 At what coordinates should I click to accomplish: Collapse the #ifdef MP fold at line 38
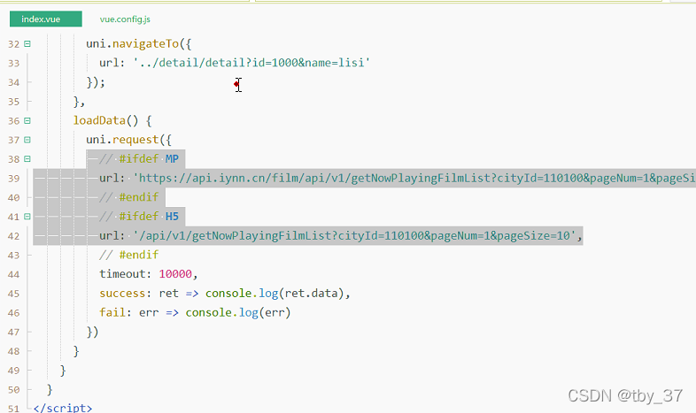tap(27, 159)
